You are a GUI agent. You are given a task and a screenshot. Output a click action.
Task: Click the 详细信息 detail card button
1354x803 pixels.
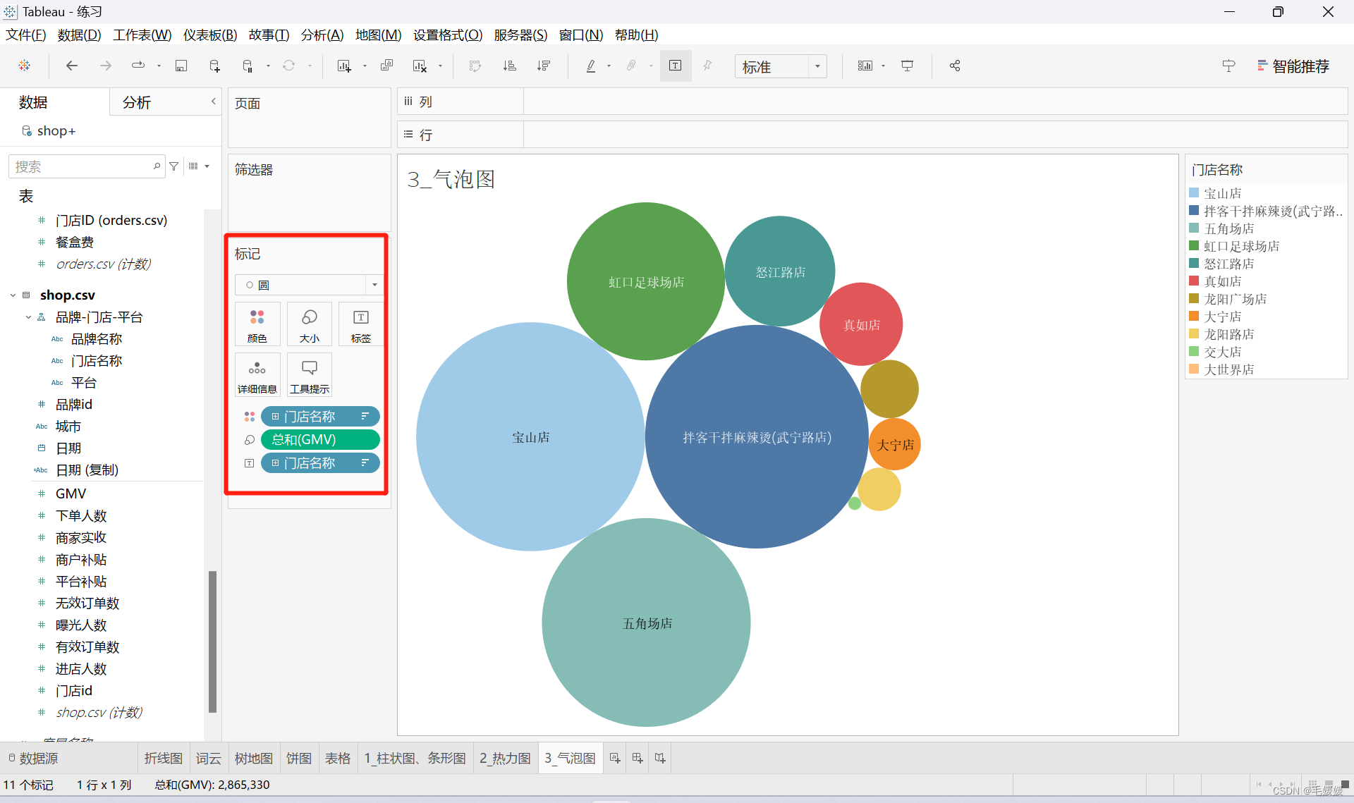(x=257, y=375)
